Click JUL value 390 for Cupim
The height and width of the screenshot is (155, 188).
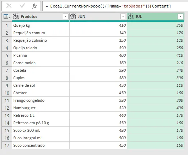coord(155,78)
